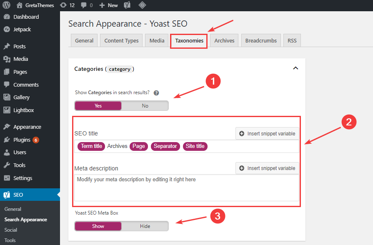Set Show Categories in search results to No
373x245 pixels.
tap(145, 106)
